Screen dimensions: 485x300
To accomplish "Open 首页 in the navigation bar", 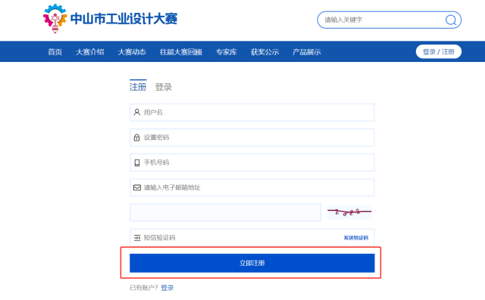I will (x=55, y=52).
